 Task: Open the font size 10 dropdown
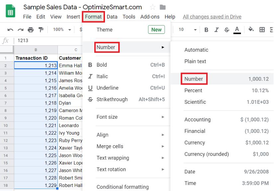click(x=187, y=30)
